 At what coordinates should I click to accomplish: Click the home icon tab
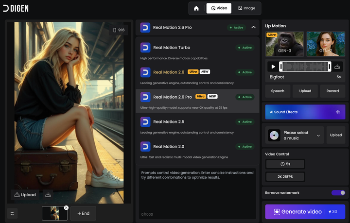coord(196,8)
